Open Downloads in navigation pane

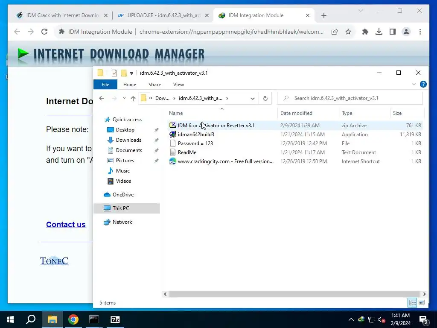click(x=128, y=140)
